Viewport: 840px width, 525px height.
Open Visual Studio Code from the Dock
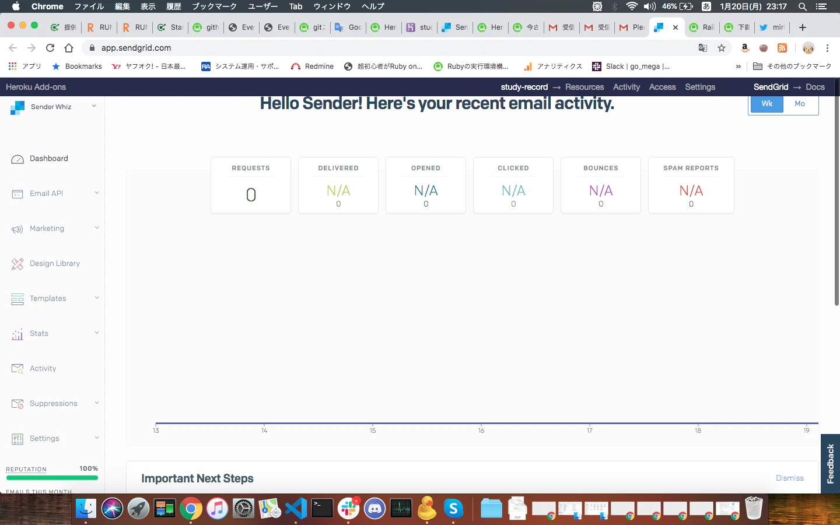click(296, 509)
